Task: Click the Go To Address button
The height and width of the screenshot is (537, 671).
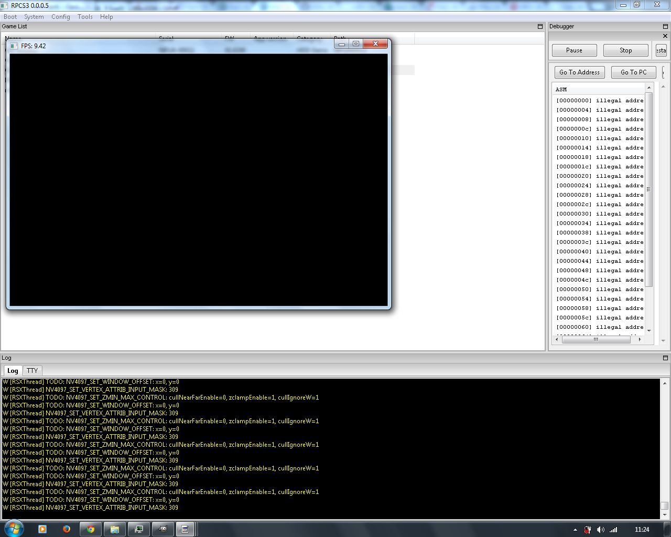Action: click(579, 72)
